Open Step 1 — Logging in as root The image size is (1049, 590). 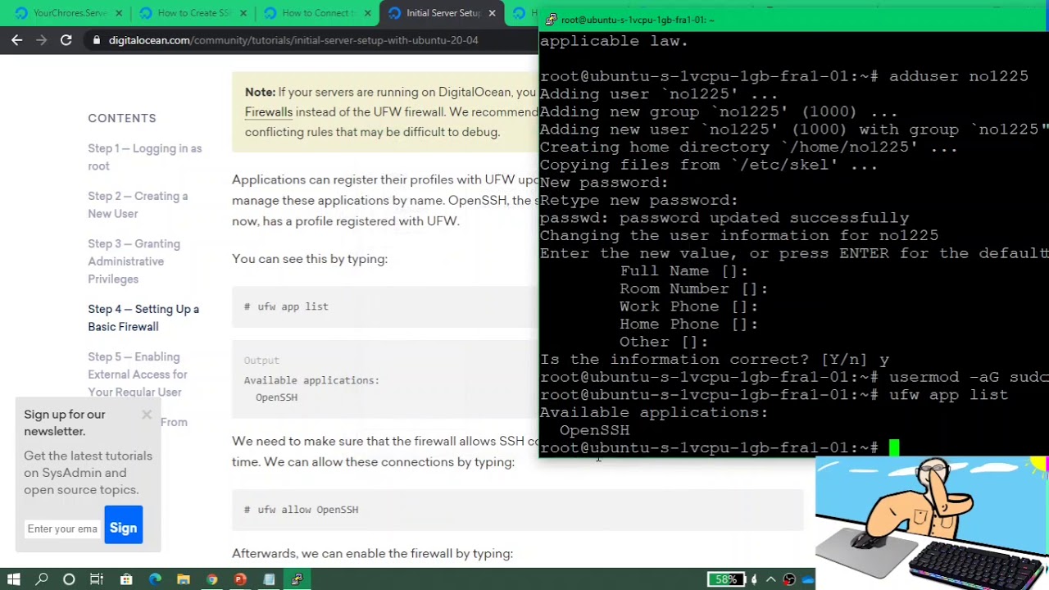(x=144, y=157)
